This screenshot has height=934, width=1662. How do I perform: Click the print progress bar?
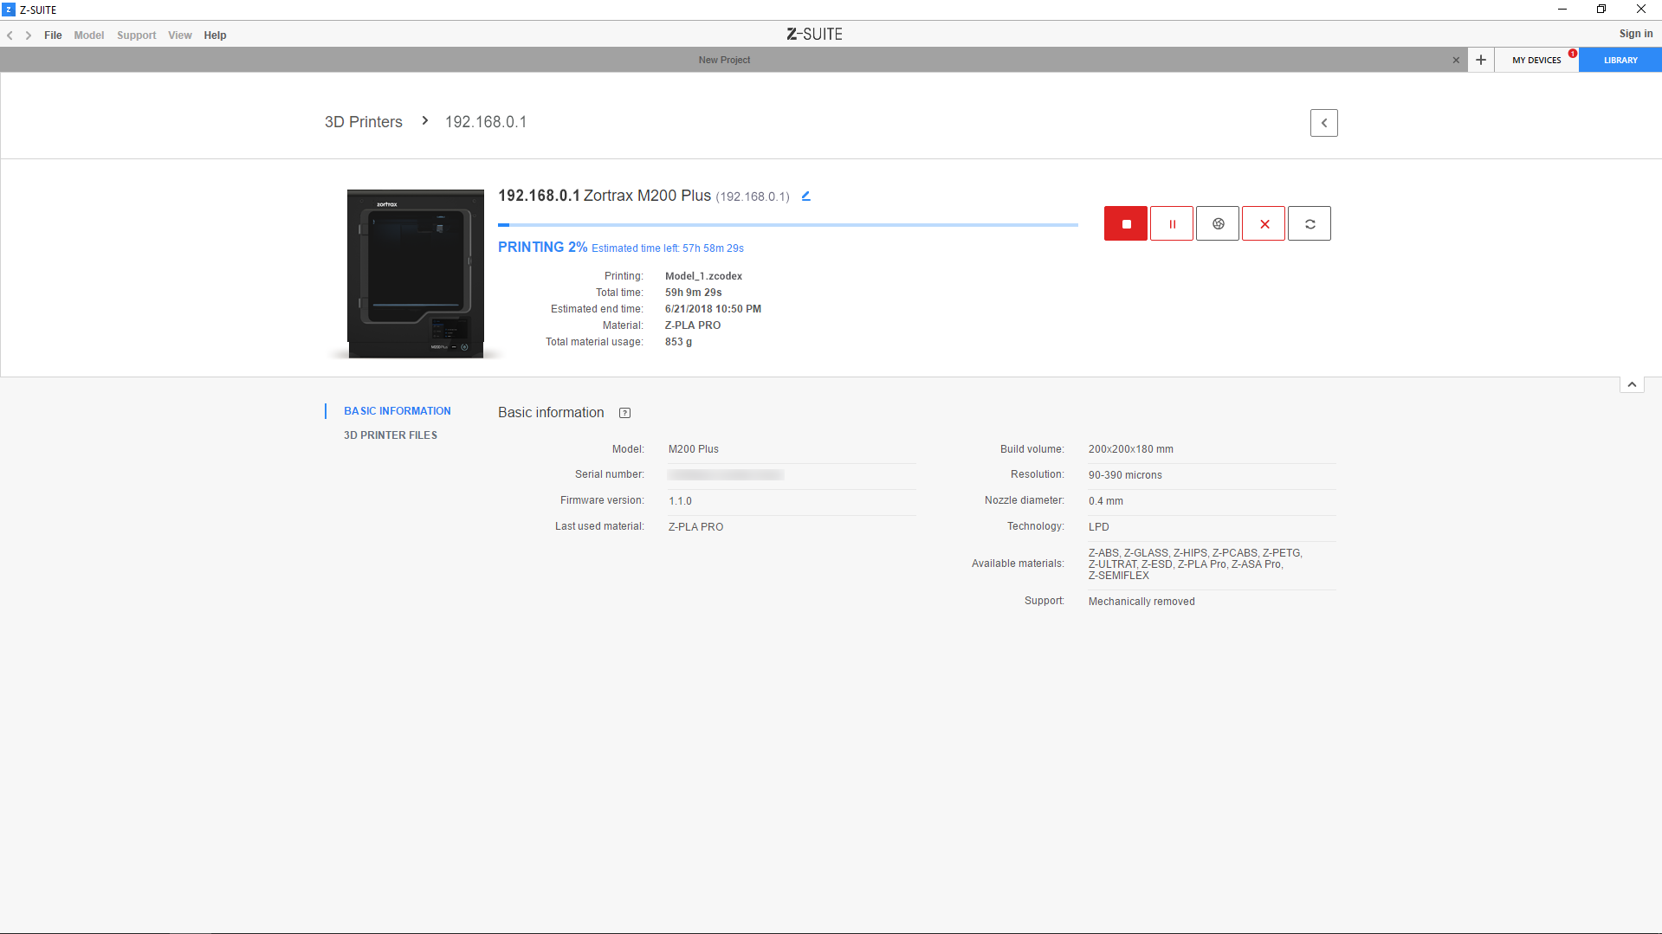[x=787, y=225]
